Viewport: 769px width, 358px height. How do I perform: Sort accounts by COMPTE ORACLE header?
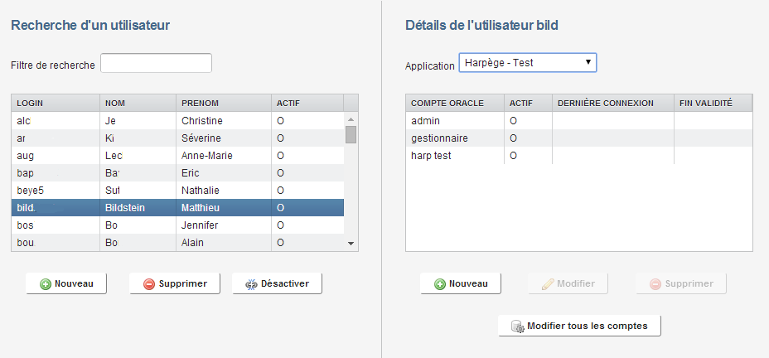[x=454, y=103]
